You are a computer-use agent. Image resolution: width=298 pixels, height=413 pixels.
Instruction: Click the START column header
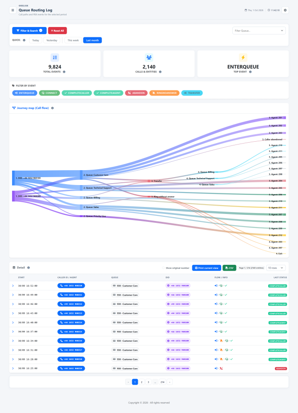(x=21, y=277)
